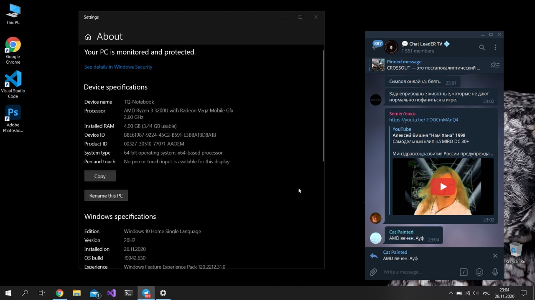Open This PC desktop icon
The width and height of the screenshot is (535, 300).
coord(13,14)
